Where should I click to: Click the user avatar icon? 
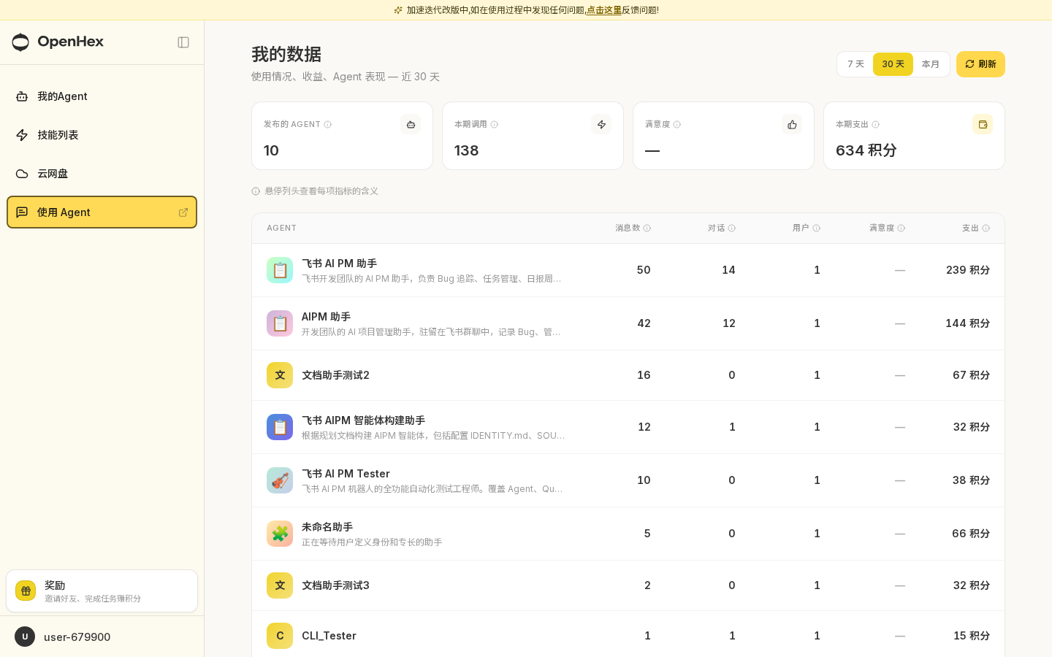pyautogui.click(x=25, y=637)
